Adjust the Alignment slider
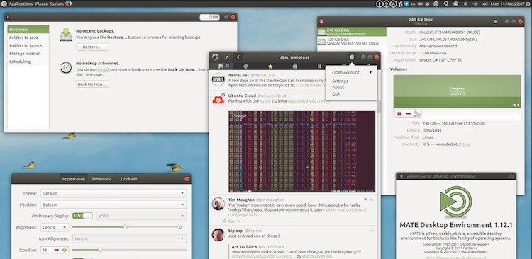The width and height of the screenshot is (532, 259). point(125,227)
